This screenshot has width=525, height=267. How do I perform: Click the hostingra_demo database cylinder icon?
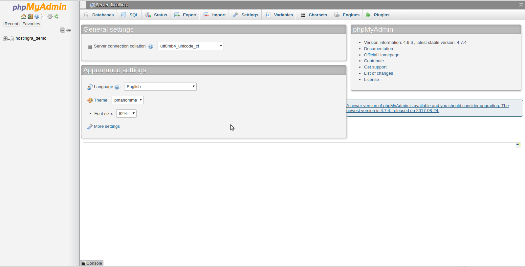click(12, 39)
